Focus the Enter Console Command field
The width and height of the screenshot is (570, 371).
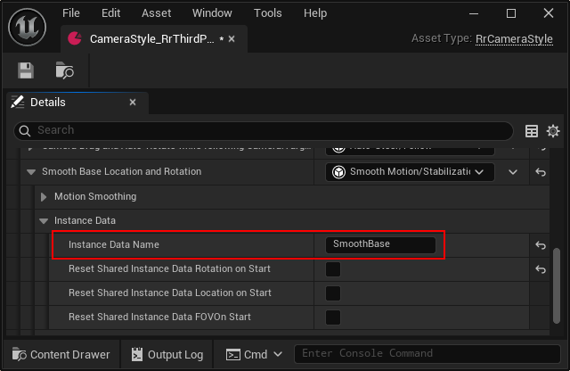[427, 354]
